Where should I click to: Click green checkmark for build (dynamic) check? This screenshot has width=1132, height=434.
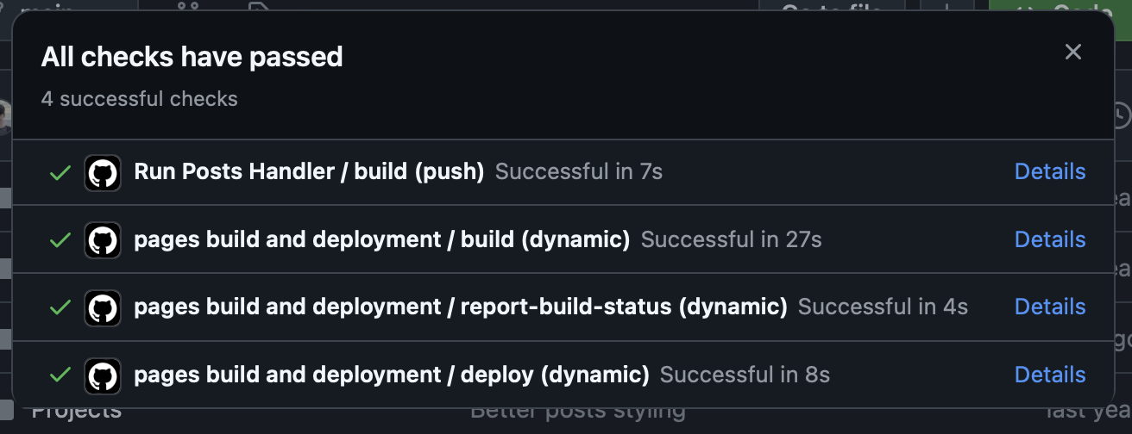point(60,240)
